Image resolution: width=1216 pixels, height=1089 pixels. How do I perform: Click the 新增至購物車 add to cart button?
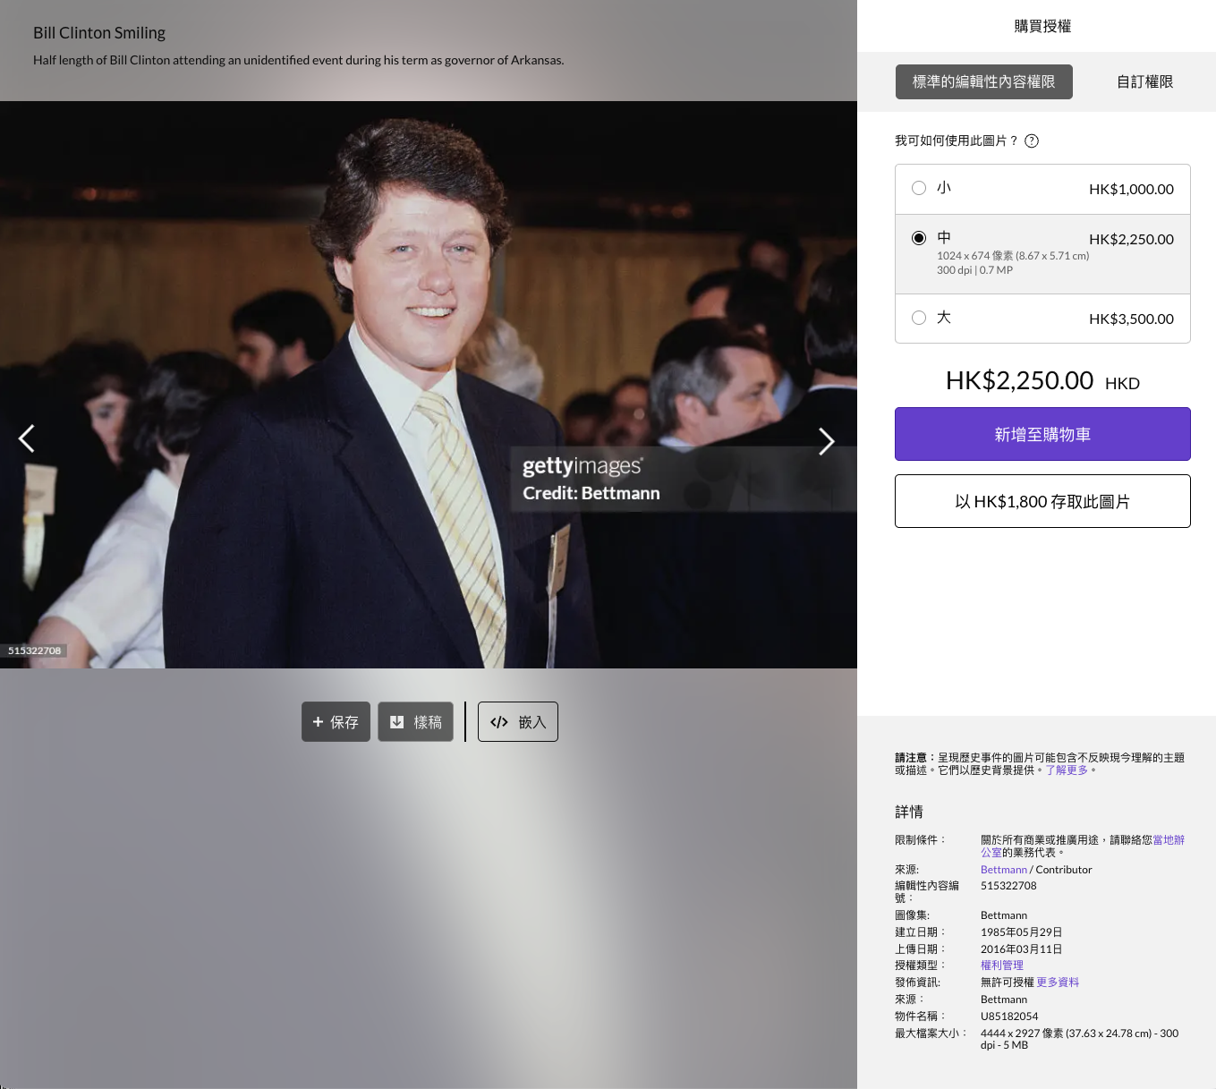[x=1042, y=434]
